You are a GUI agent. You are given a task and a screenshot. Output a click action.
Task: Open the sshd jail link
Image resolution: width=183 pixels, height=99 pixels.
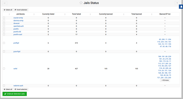click(15, 69)
